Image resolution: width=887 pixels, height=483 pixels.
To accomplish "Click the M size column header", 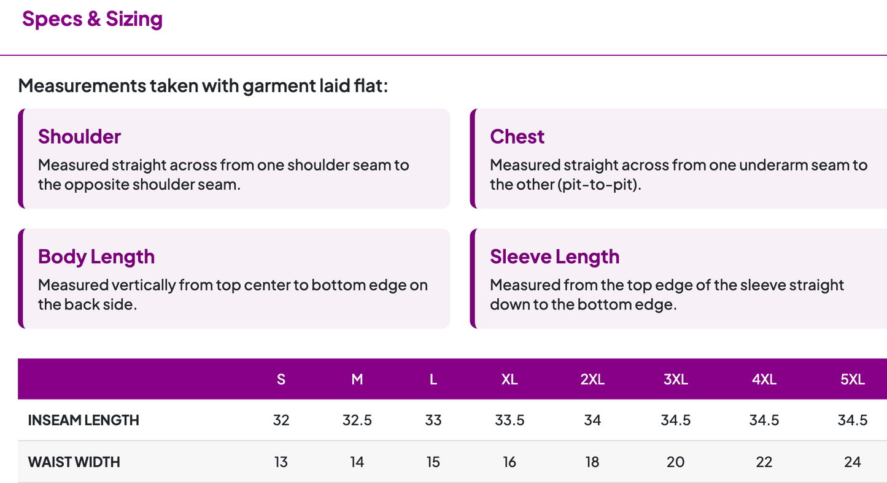I will (x=357, y=379).
